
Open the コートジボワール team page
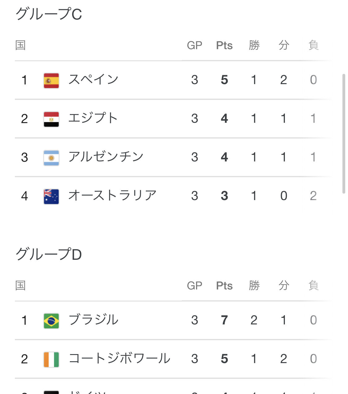[119, 359]
